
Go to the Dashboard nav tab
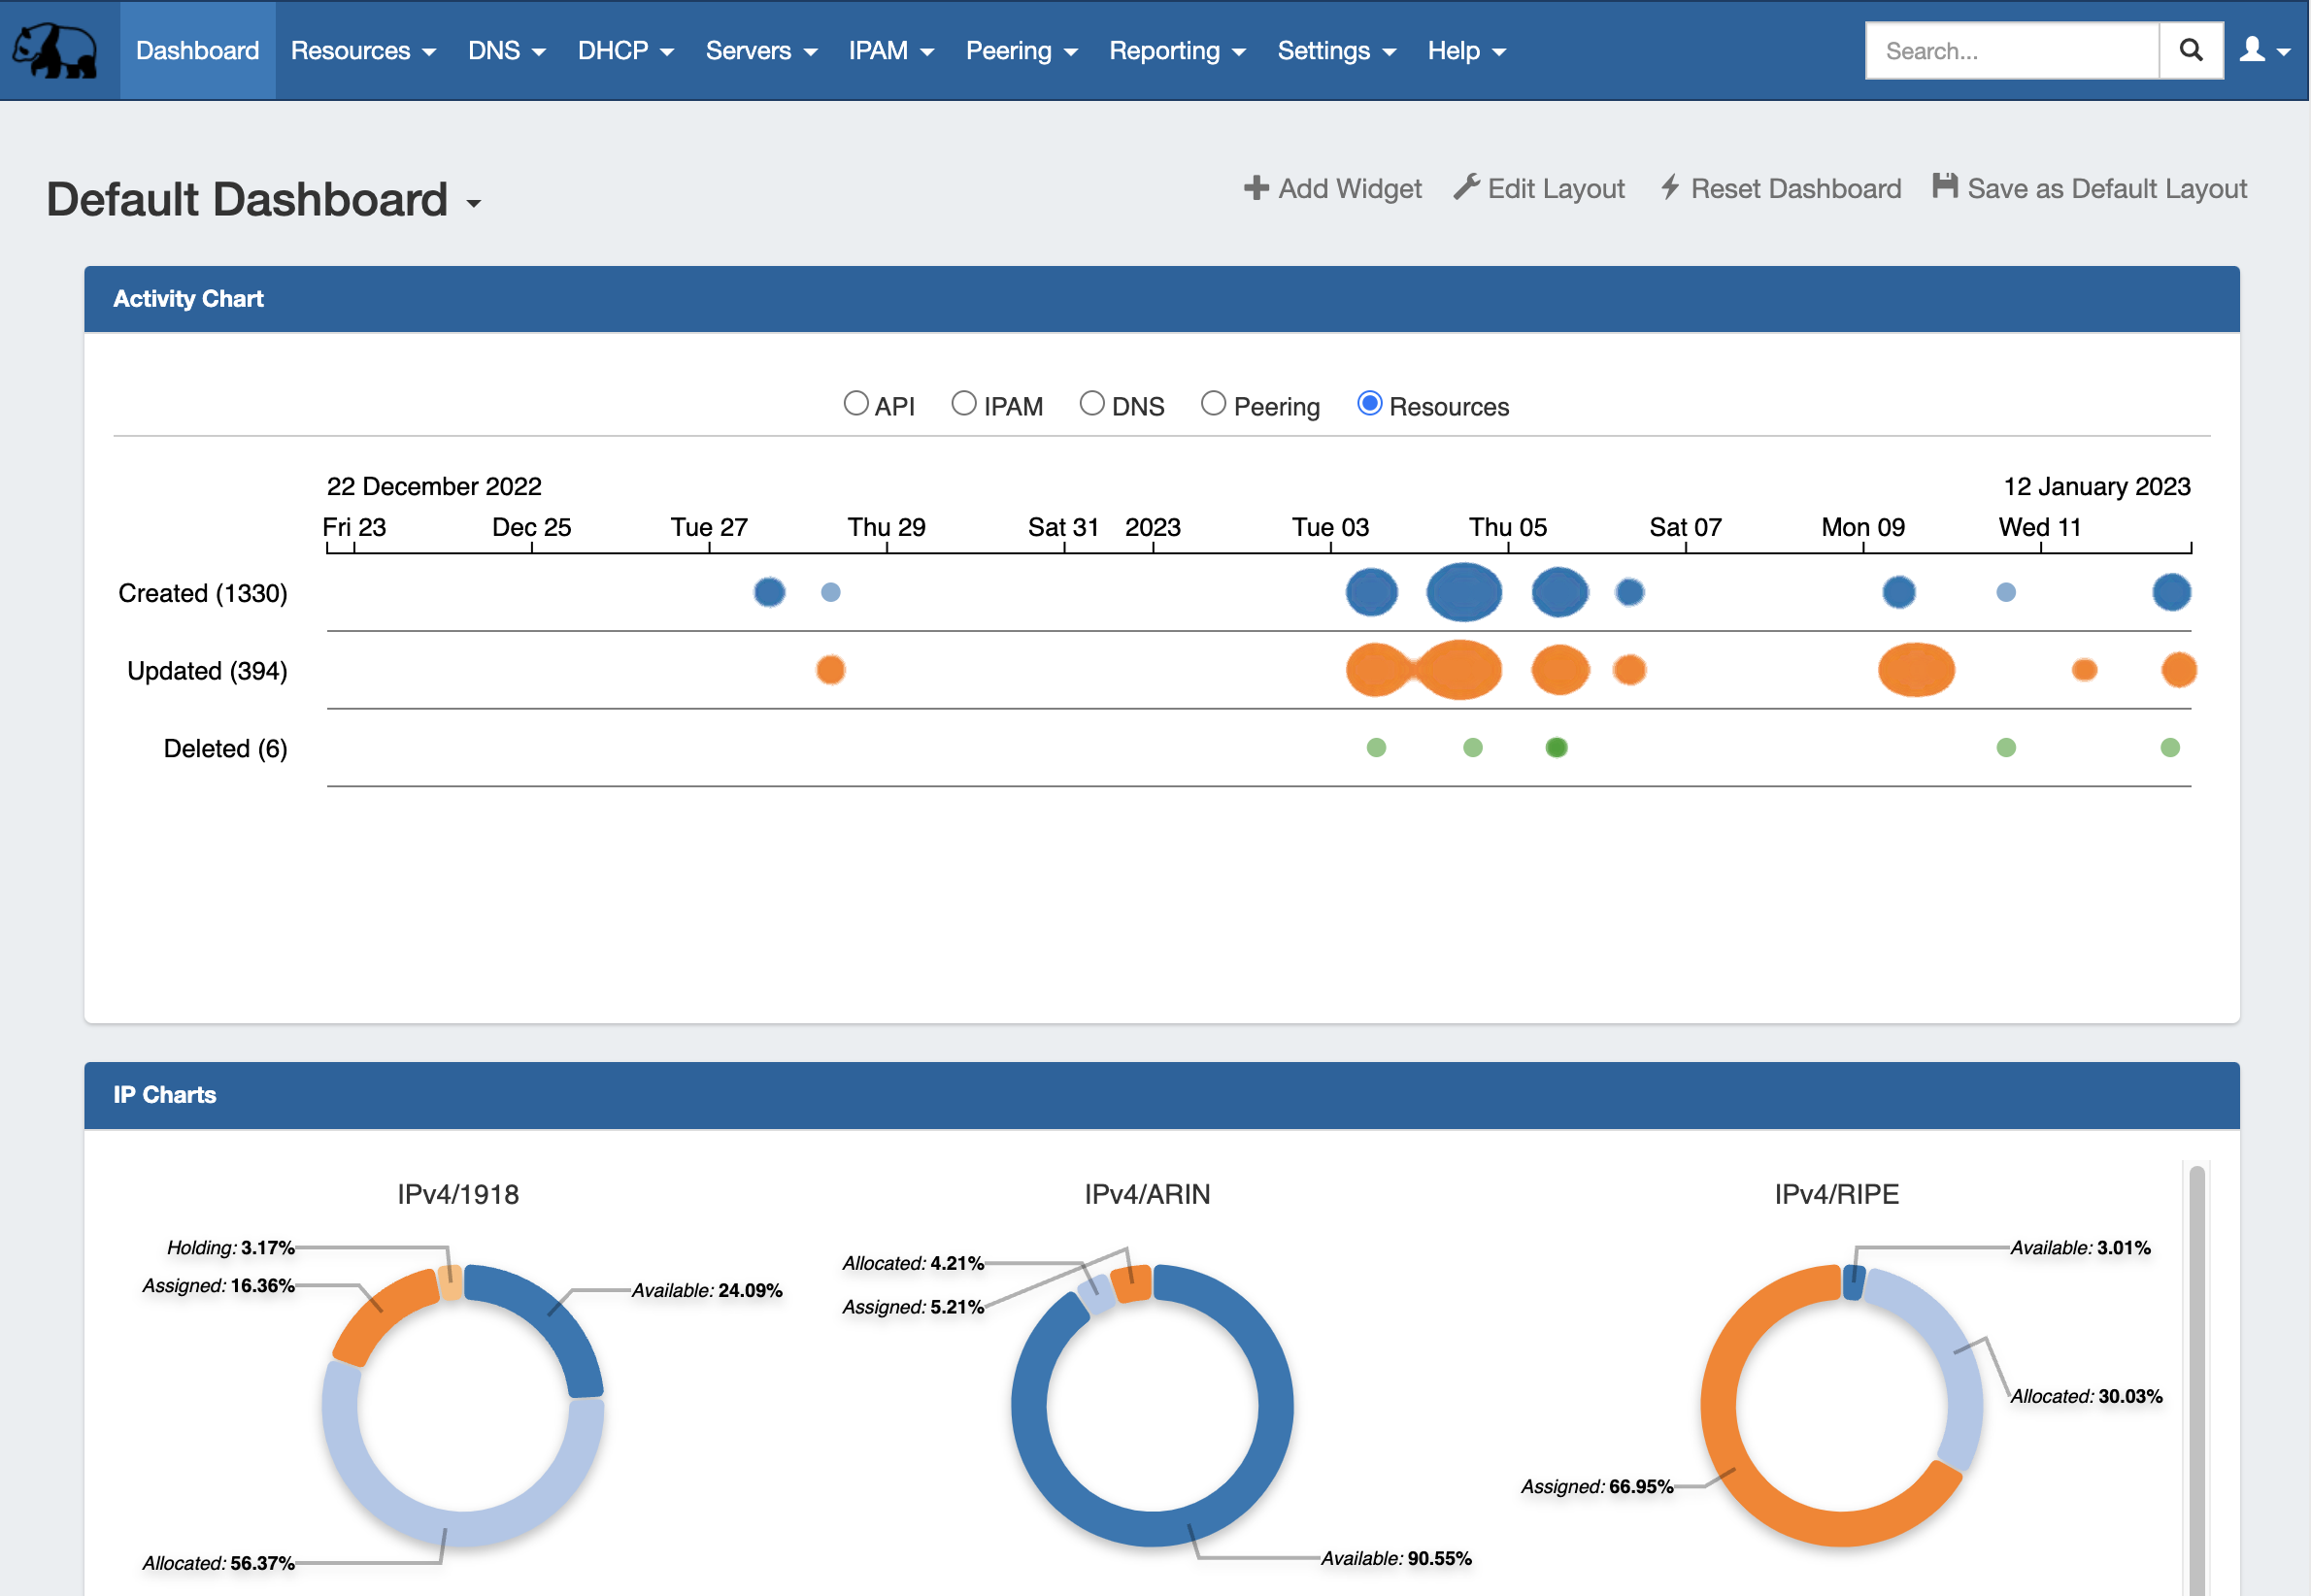[197, 51]
